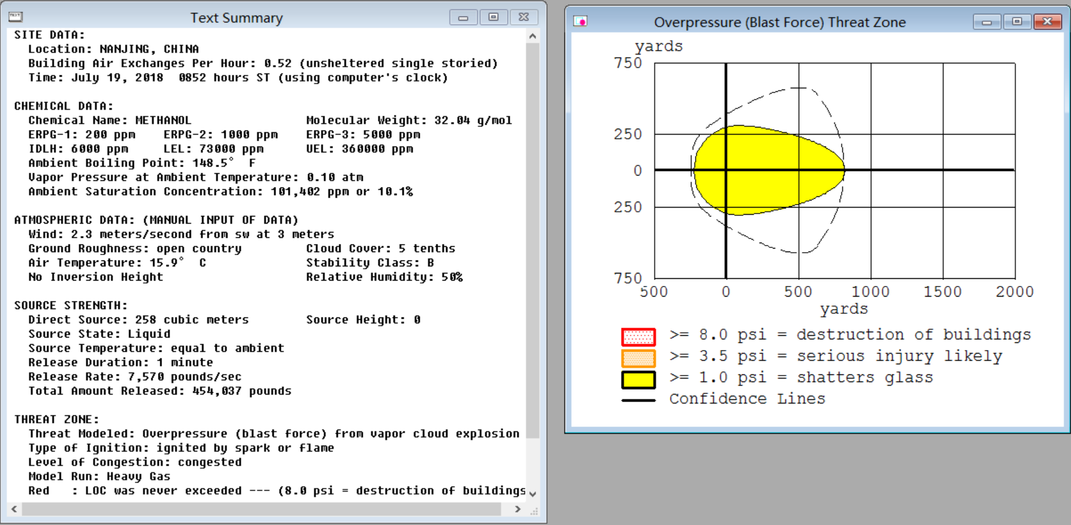Screen dimensions: 1071x525
Task: Click the 'Time: July 19, 2018' line
Action: coord(238,78)
